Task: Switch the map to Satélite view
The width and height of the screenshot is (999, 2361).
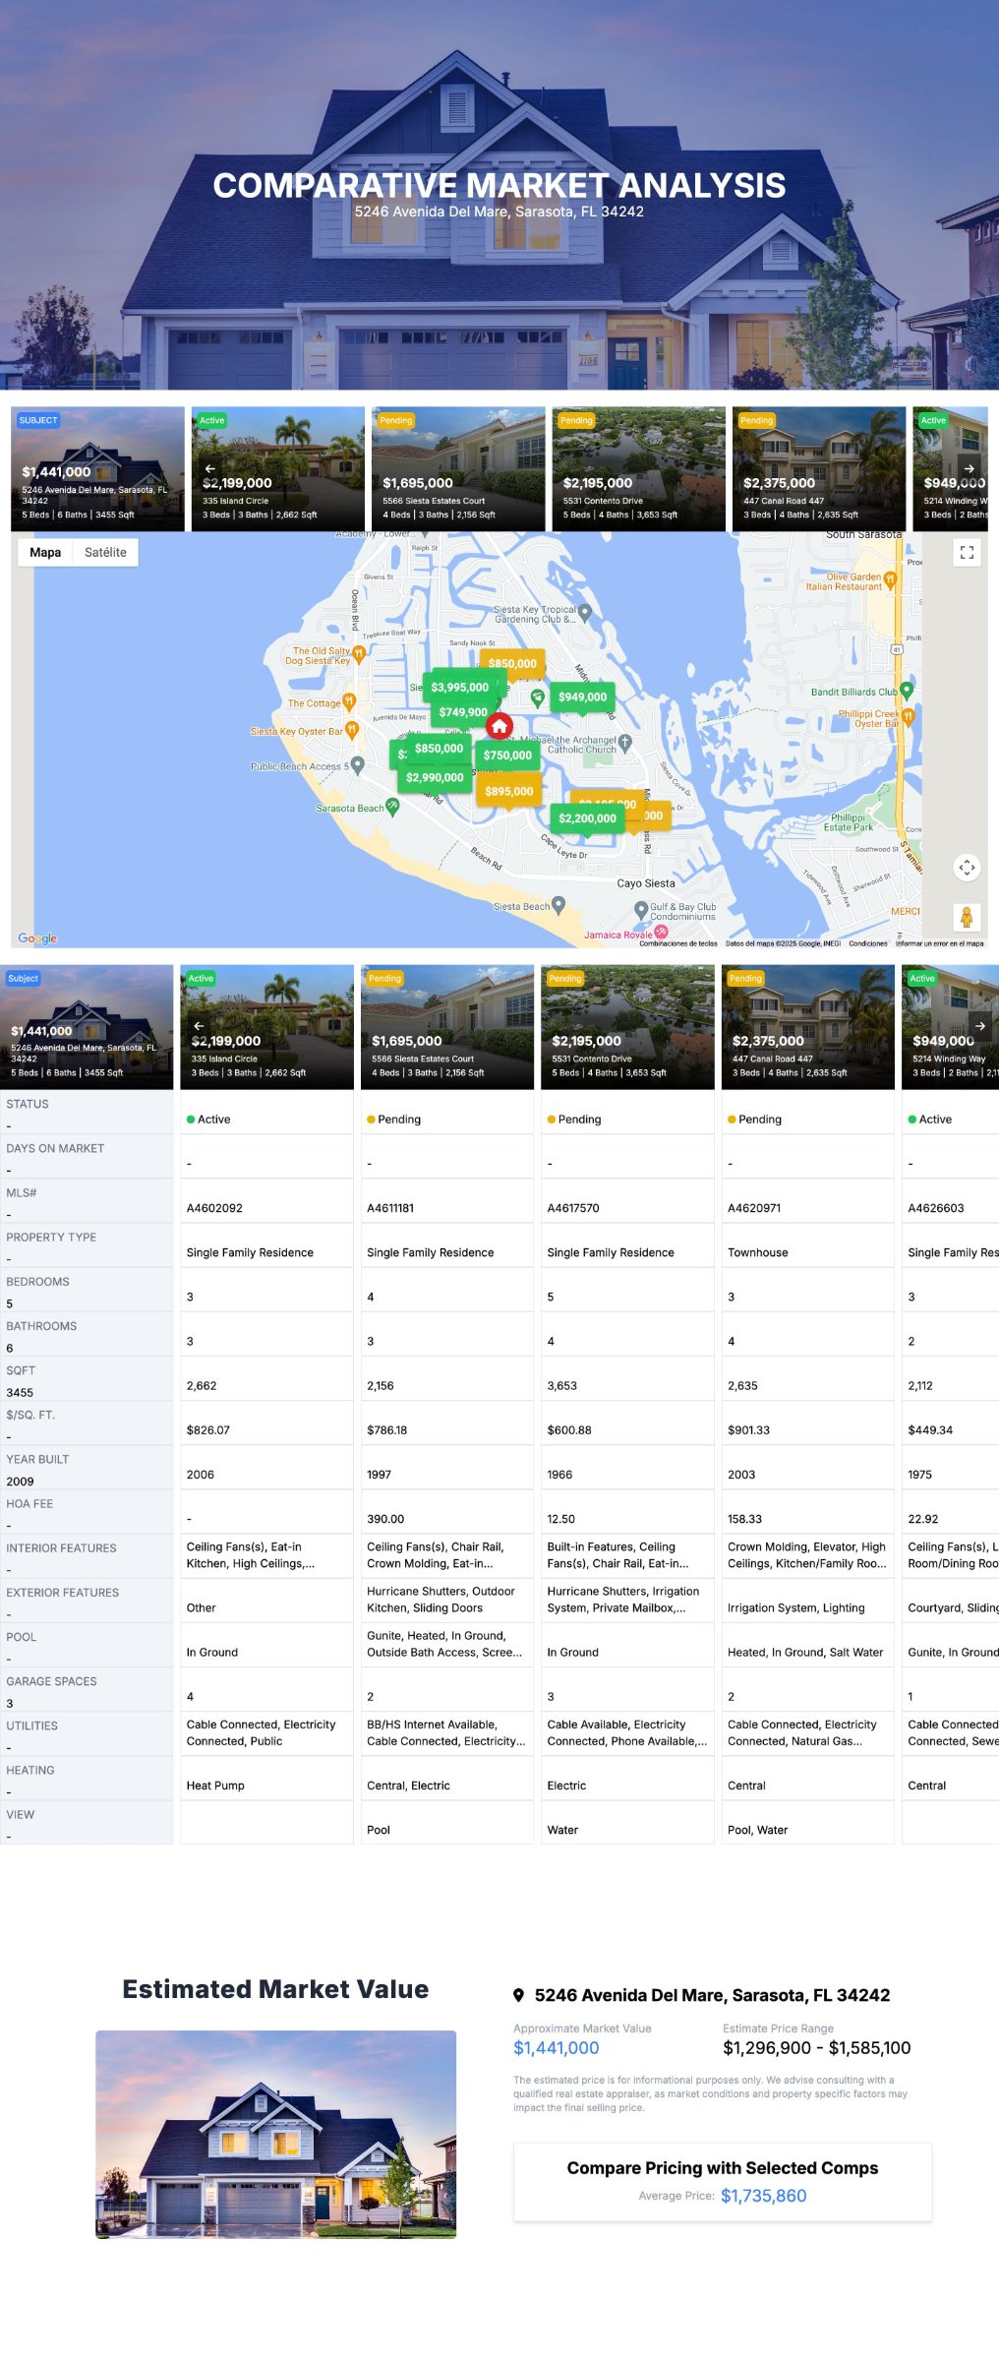Action: click(105, 553)
